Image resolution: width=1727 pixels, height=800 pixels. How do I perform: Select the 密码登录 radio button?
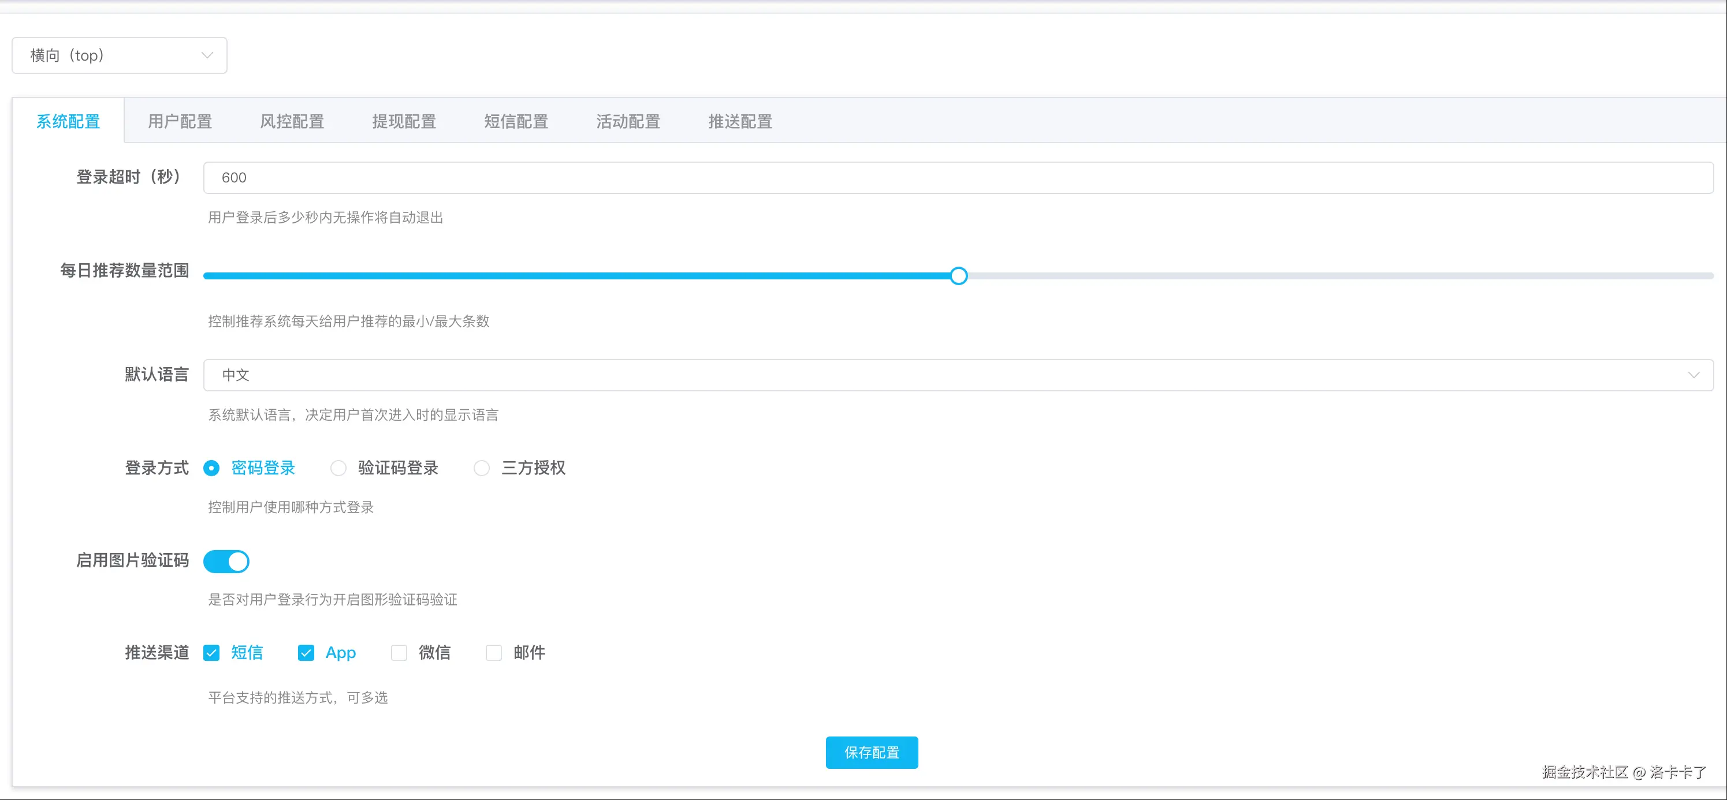(211, 468)
